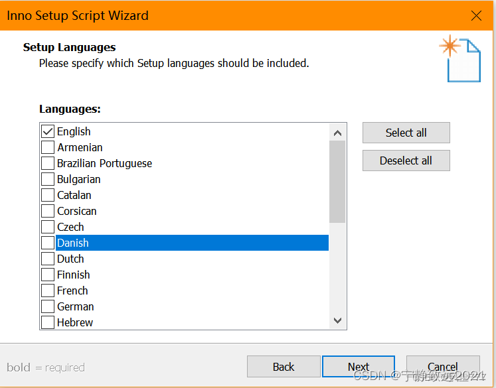
Task: Close the Inno Setup Script Wizard
Action: [x=476, y=16]
